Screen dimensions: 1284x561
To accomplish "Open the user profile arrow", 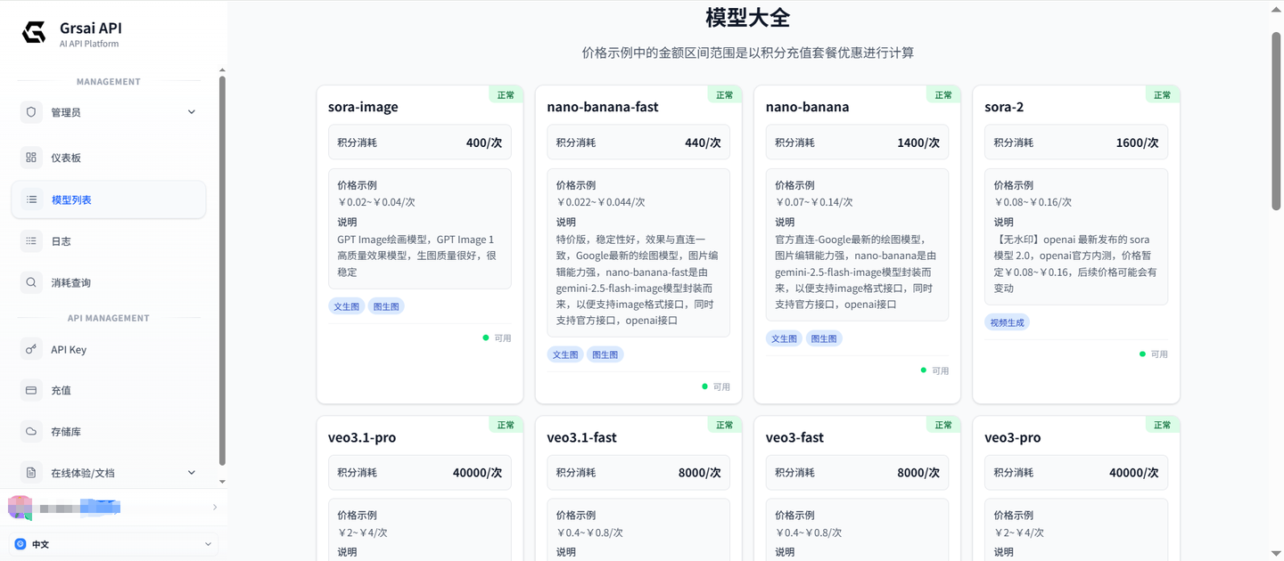I will [x=215, y=508].
